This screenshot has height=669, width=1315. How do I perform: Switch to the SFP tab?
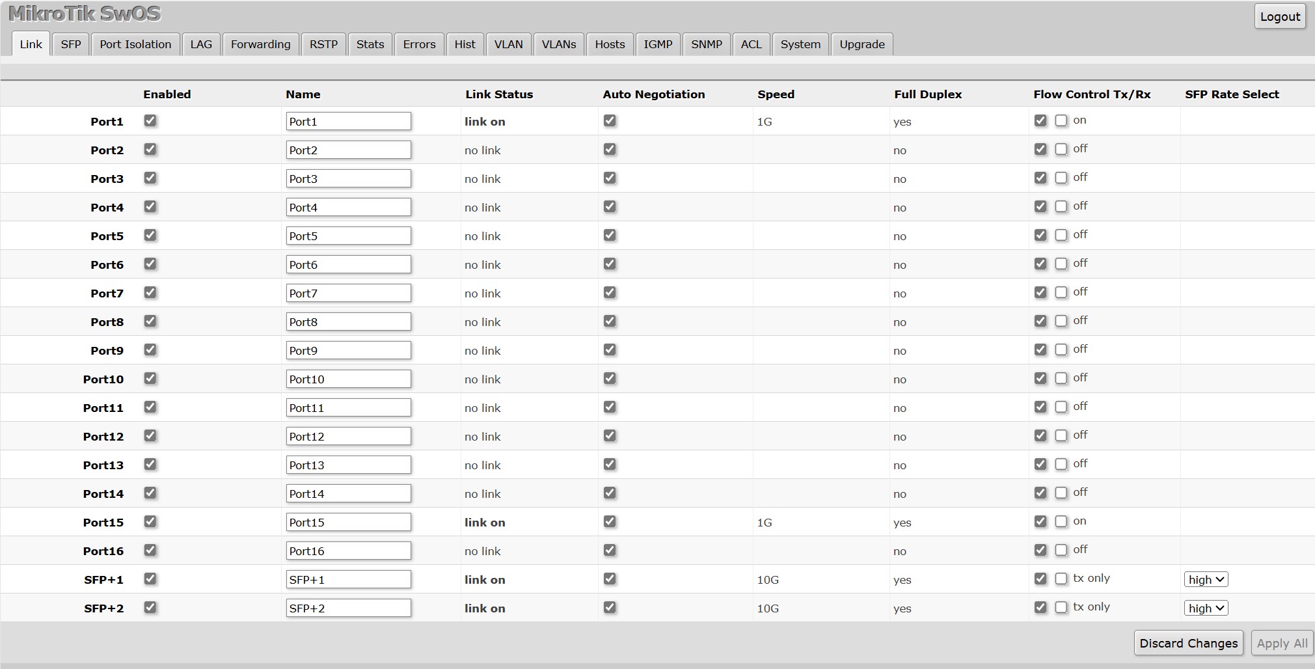pos(70,44)
